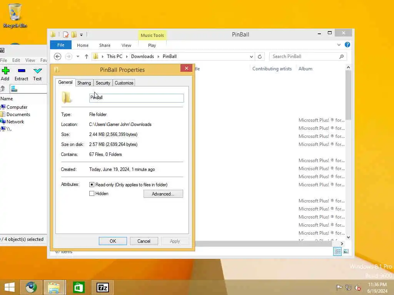Viewport: 394px width, 295px height.
Task: Expand the address bar history dropdown
Action: coord(251,56)
